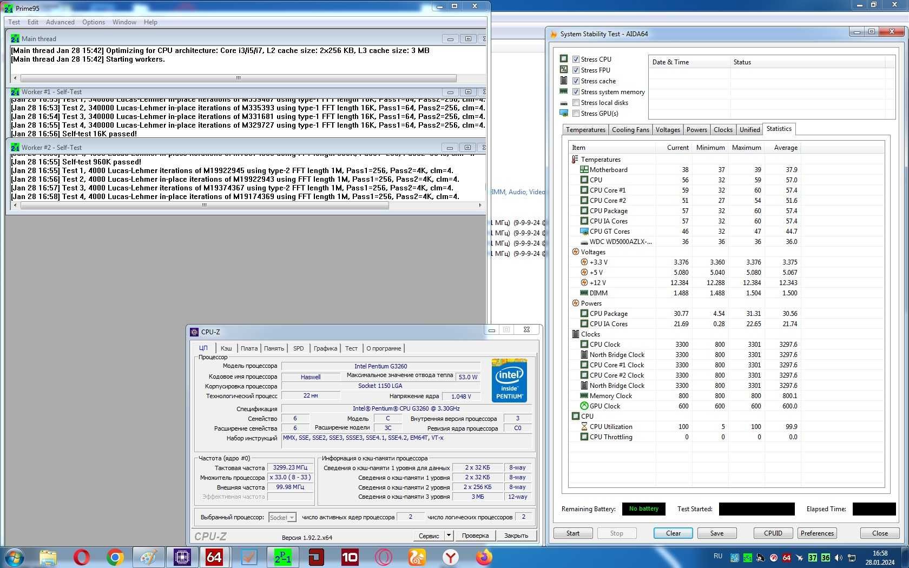Launch Opera browser from taskbar
The height and width of the screenshot is (568, 909).
point(82,557)
